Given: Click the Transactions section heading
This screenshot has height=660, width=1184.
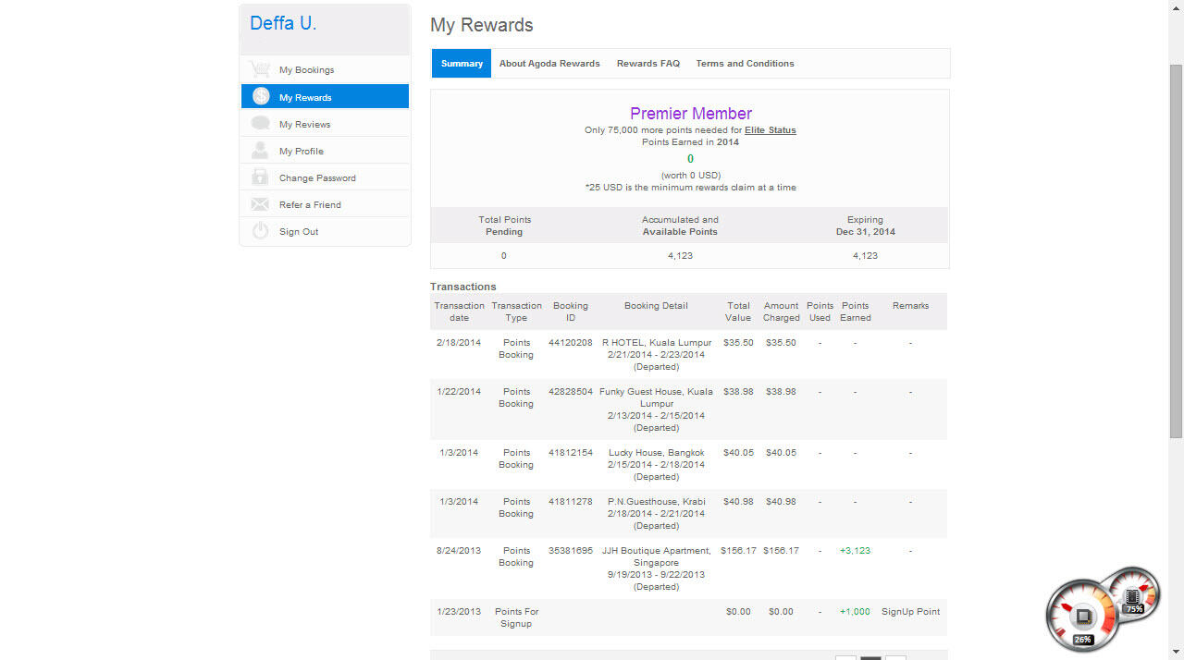Looking at the screenshot, I should coord(463,287).
